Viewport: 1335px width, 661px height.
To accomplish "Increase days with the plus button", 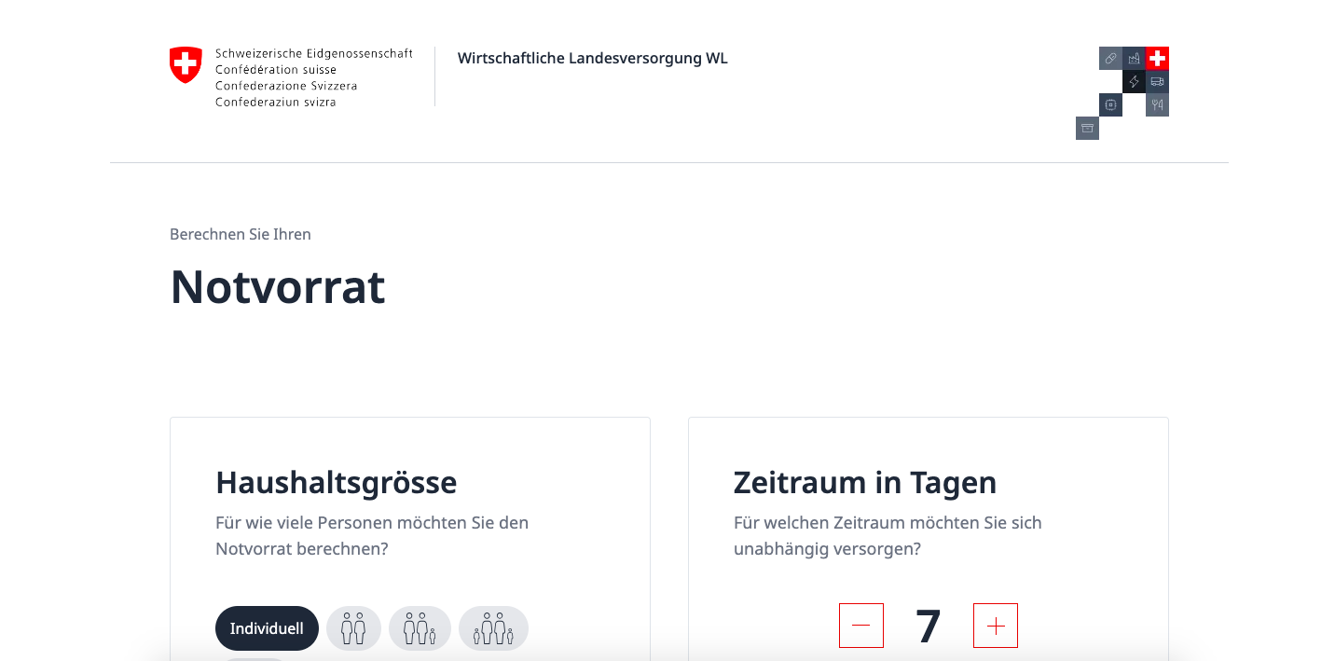I will tap(996, 626).
